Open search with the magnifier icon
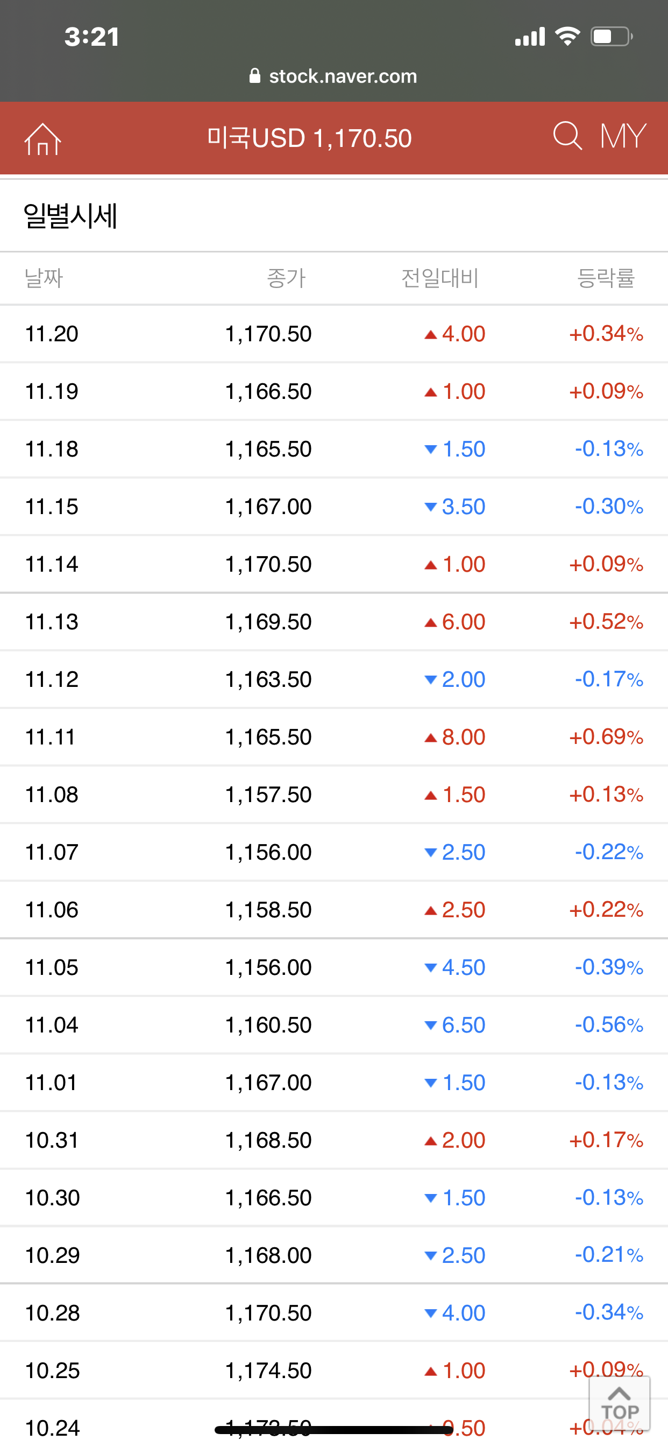668x1447 pixels. point(567,136)
